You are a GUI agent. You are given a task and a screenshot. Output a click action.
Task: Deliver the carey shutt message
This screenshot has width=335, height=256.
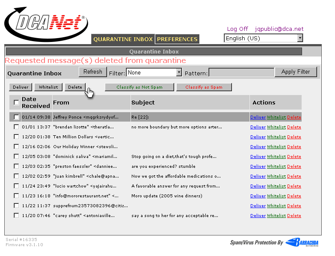coord(258,215)
